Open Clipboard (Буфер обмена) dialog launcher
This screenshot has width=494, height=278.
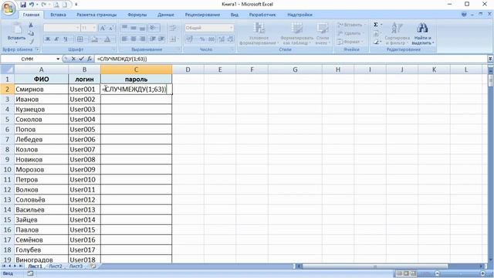(37, 49)
